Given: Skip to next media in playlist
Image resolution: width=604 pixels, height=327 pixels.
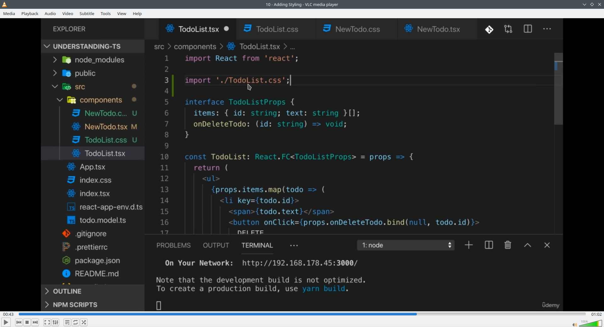Looking at the screenshot, I should [x=36, y=322].
